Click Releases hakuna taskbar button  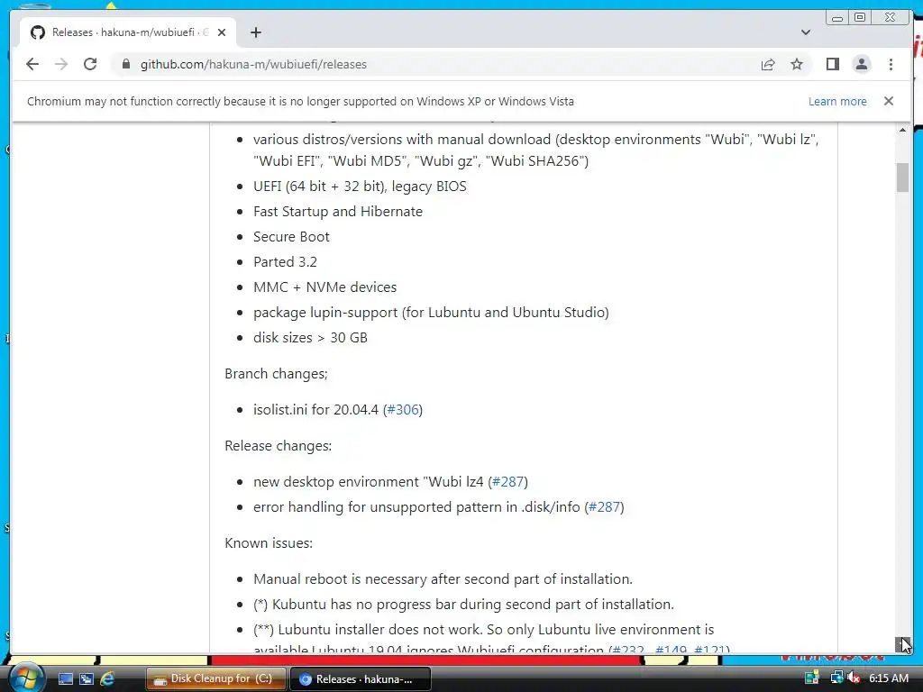(361, 679)
